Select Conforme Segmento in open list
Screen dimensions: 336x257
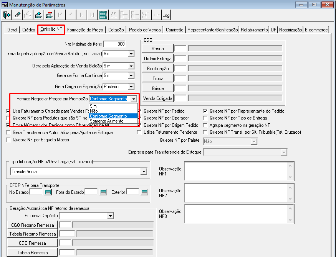113,116
